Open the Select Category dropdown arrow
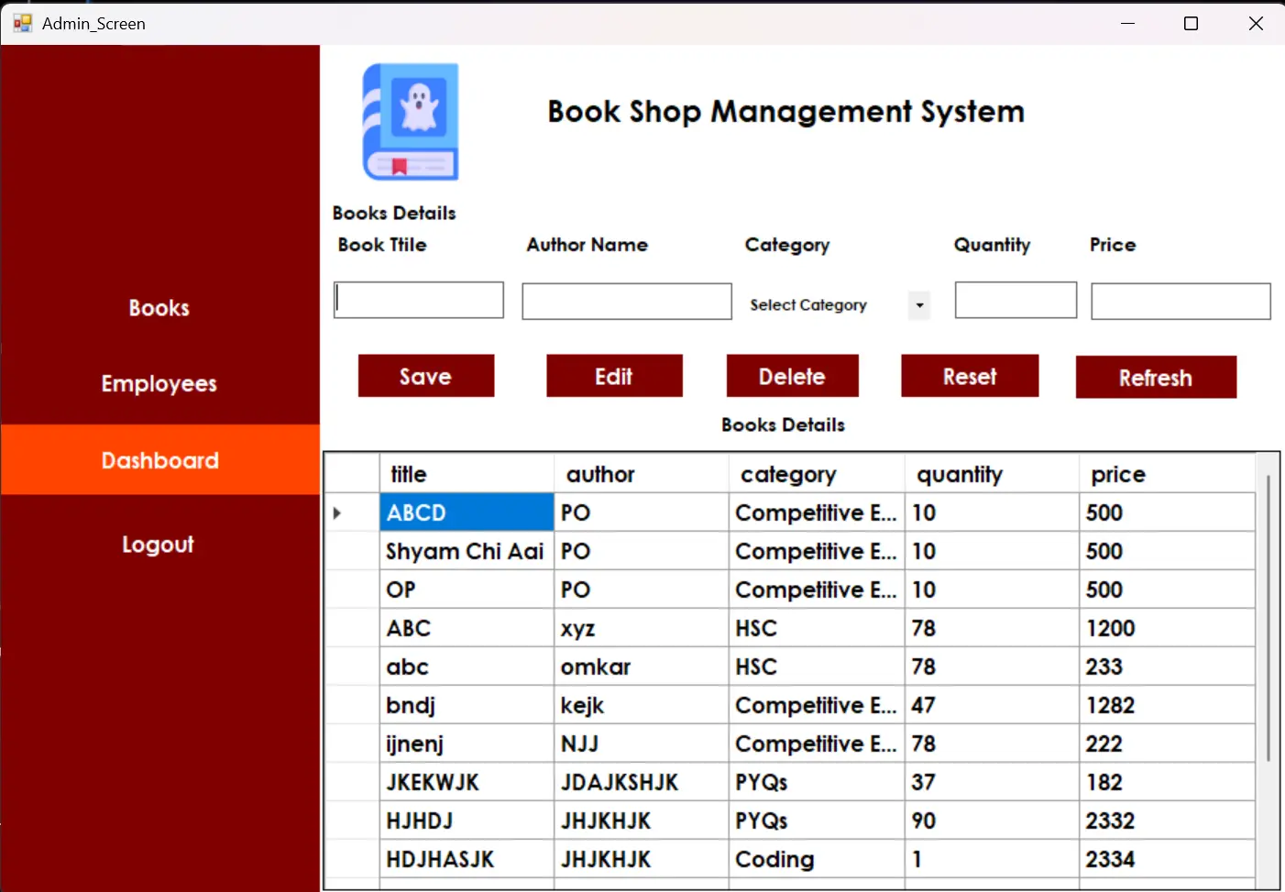 (918, 305)
